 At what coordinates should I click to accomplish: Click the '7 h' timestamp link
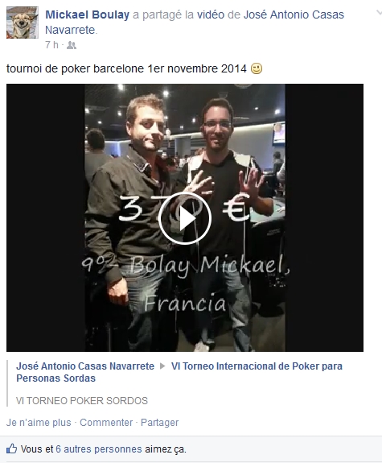click(52, 45)
